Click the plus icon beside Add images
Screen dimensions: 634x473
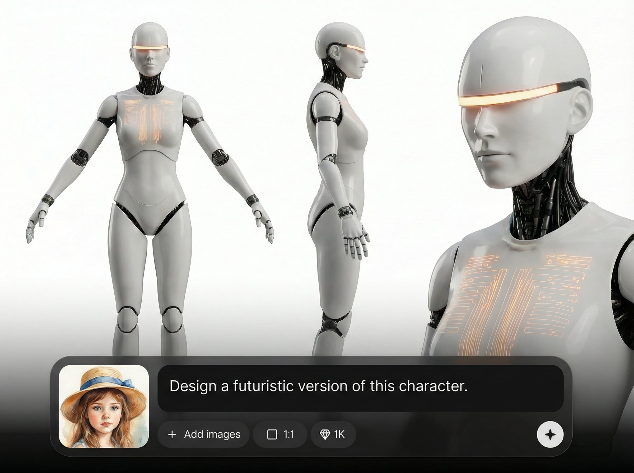pyautogui.click(x=172, y=434)
